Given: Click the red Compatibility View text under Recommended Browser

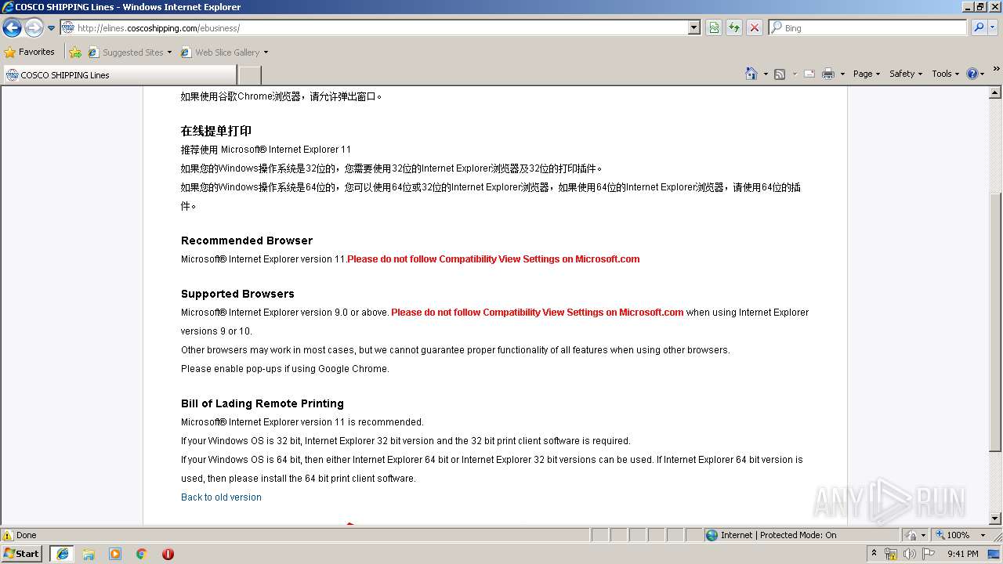Looking at the screenshot, I should coord(494,259).
